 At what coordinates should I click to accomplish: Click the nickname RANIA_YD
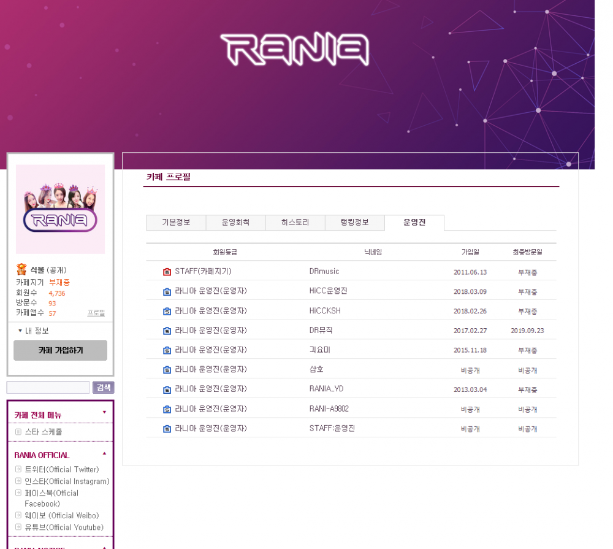(327, 388)
